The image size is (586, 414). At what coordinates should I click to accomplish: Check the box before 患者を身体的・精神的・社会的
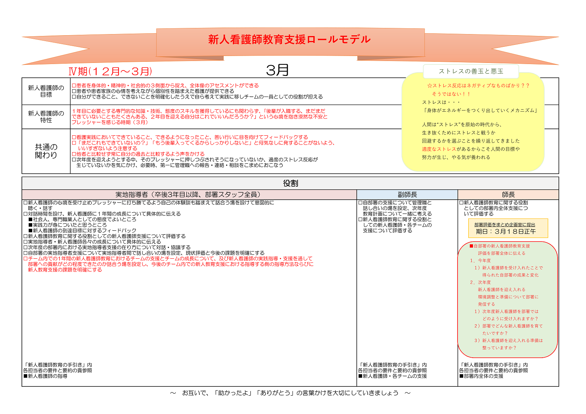click(x=74, y=85)
